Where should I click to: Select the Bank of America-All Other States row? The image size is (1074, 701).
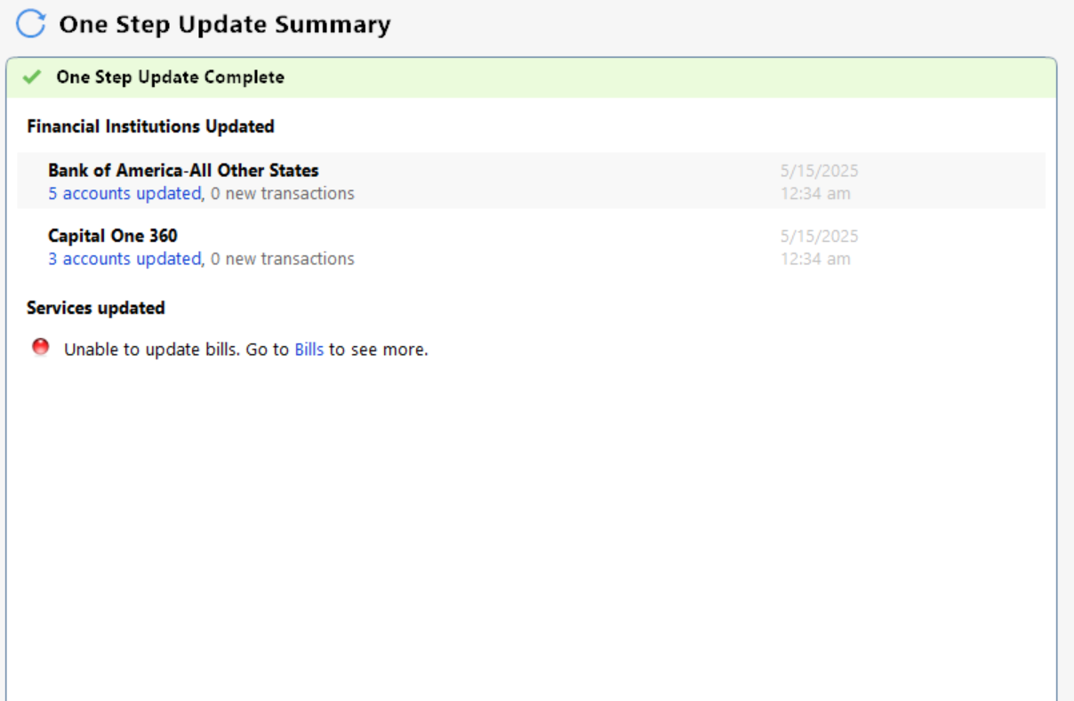[x=531, y=181]
